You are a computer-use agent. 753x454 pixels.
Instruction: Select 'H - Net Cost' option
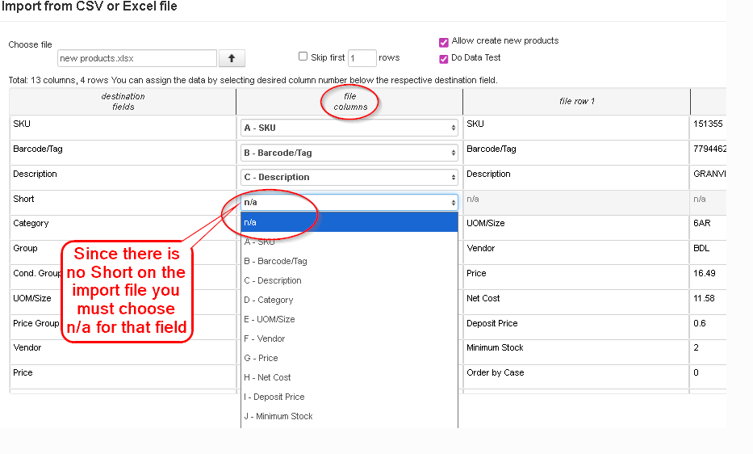click(x=267, y=377)
